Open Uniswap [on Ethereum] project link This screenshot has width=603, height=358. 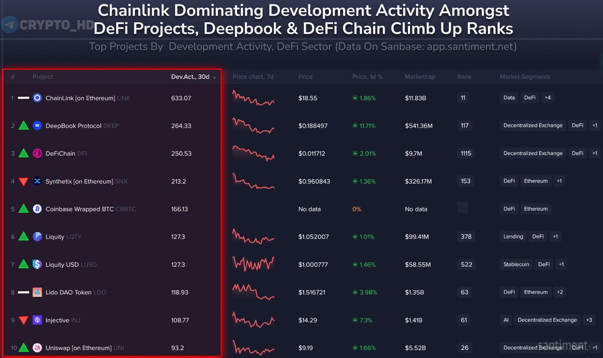click(79, 348)
